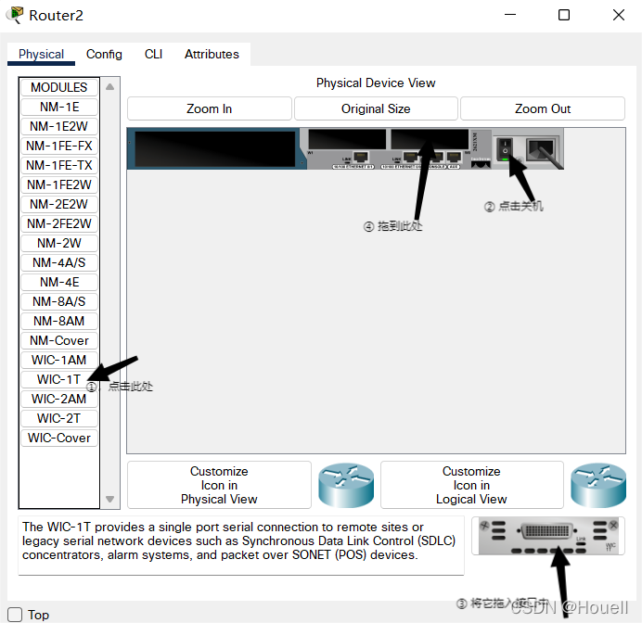Viewport: 642px width, 623px height.
Task: Click the WIC-1T module preview image
Action: 547,536
